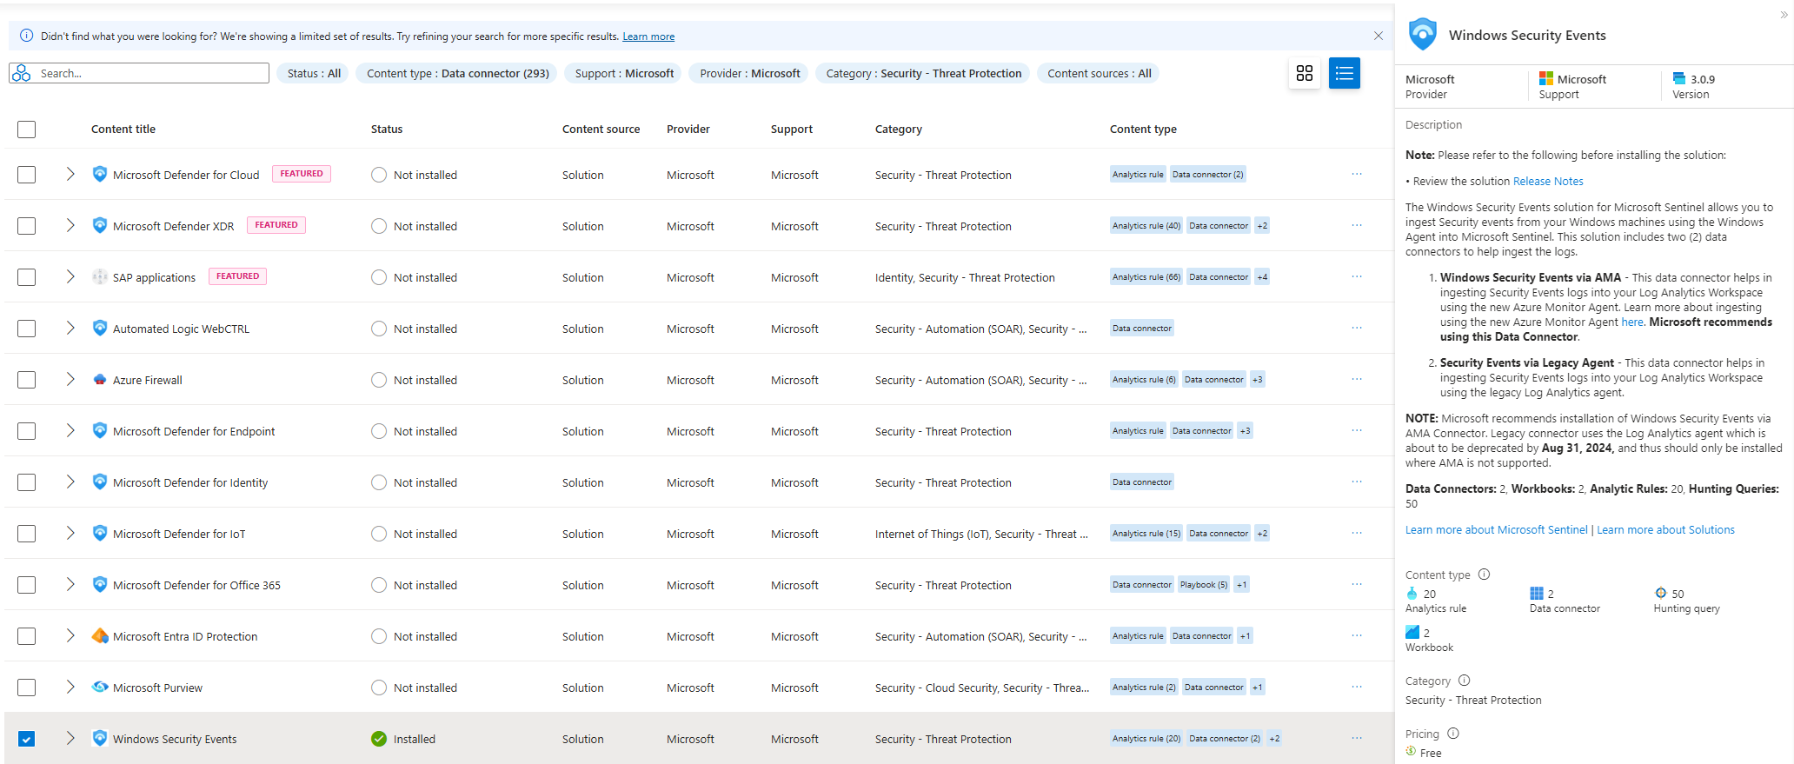Open more options for Microsoft Defender for IoT
The width and height of the screenshot is (1794, 764).
(1357, 534)
